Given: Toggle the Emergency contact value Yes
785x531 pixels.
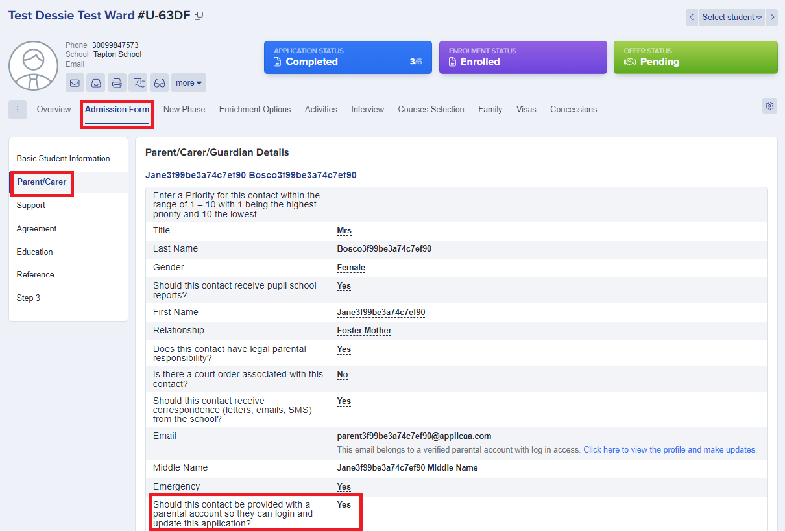Looking at the screenshot, I should pos(344,486).
